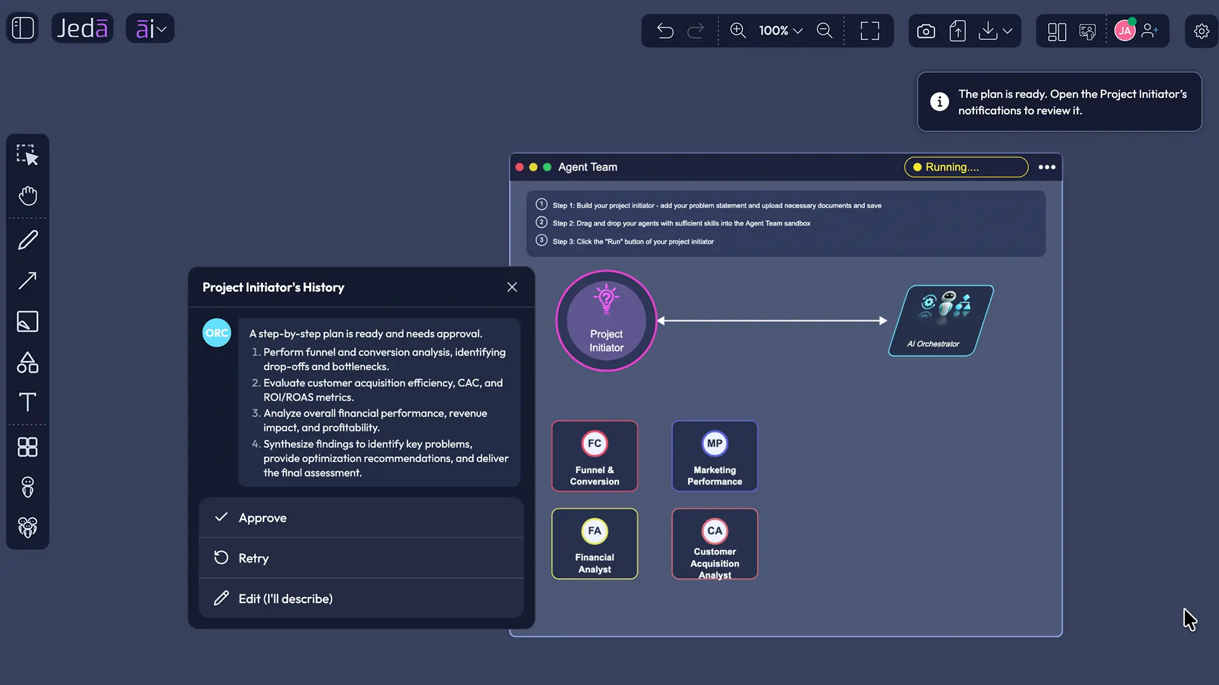Zoom in with the magnifier plus icon
This screenshot has height=685, width=1219.
point(738,30)
